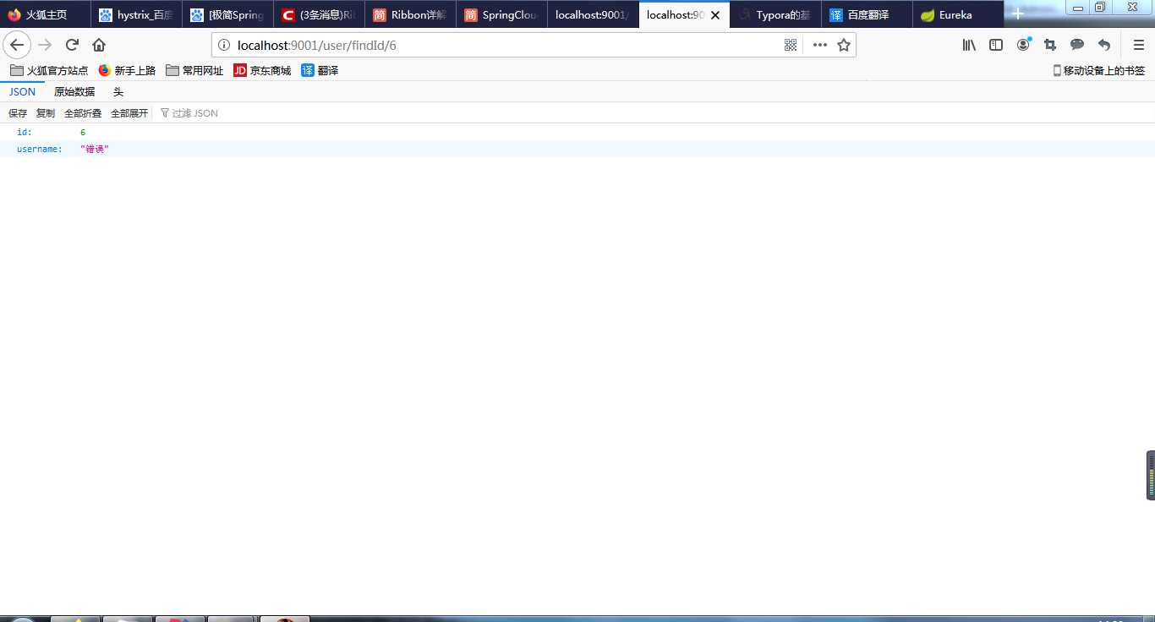Viewport: 1155px width, 622px height.
Task: Click 复制 to copy JSON
Action: coord(46,113)
